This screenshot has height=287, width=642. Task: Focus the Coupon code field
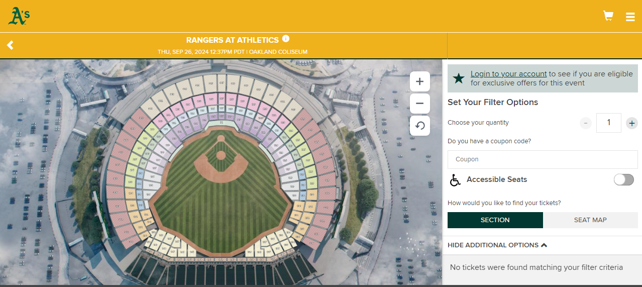pyautogui.click(x=543, y=159)
